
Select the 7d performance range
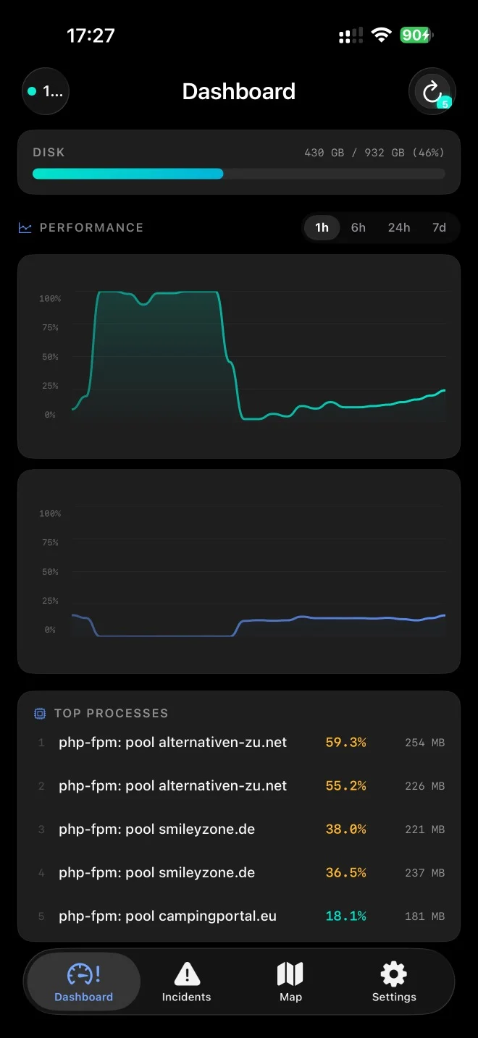[x=439, y=227]
